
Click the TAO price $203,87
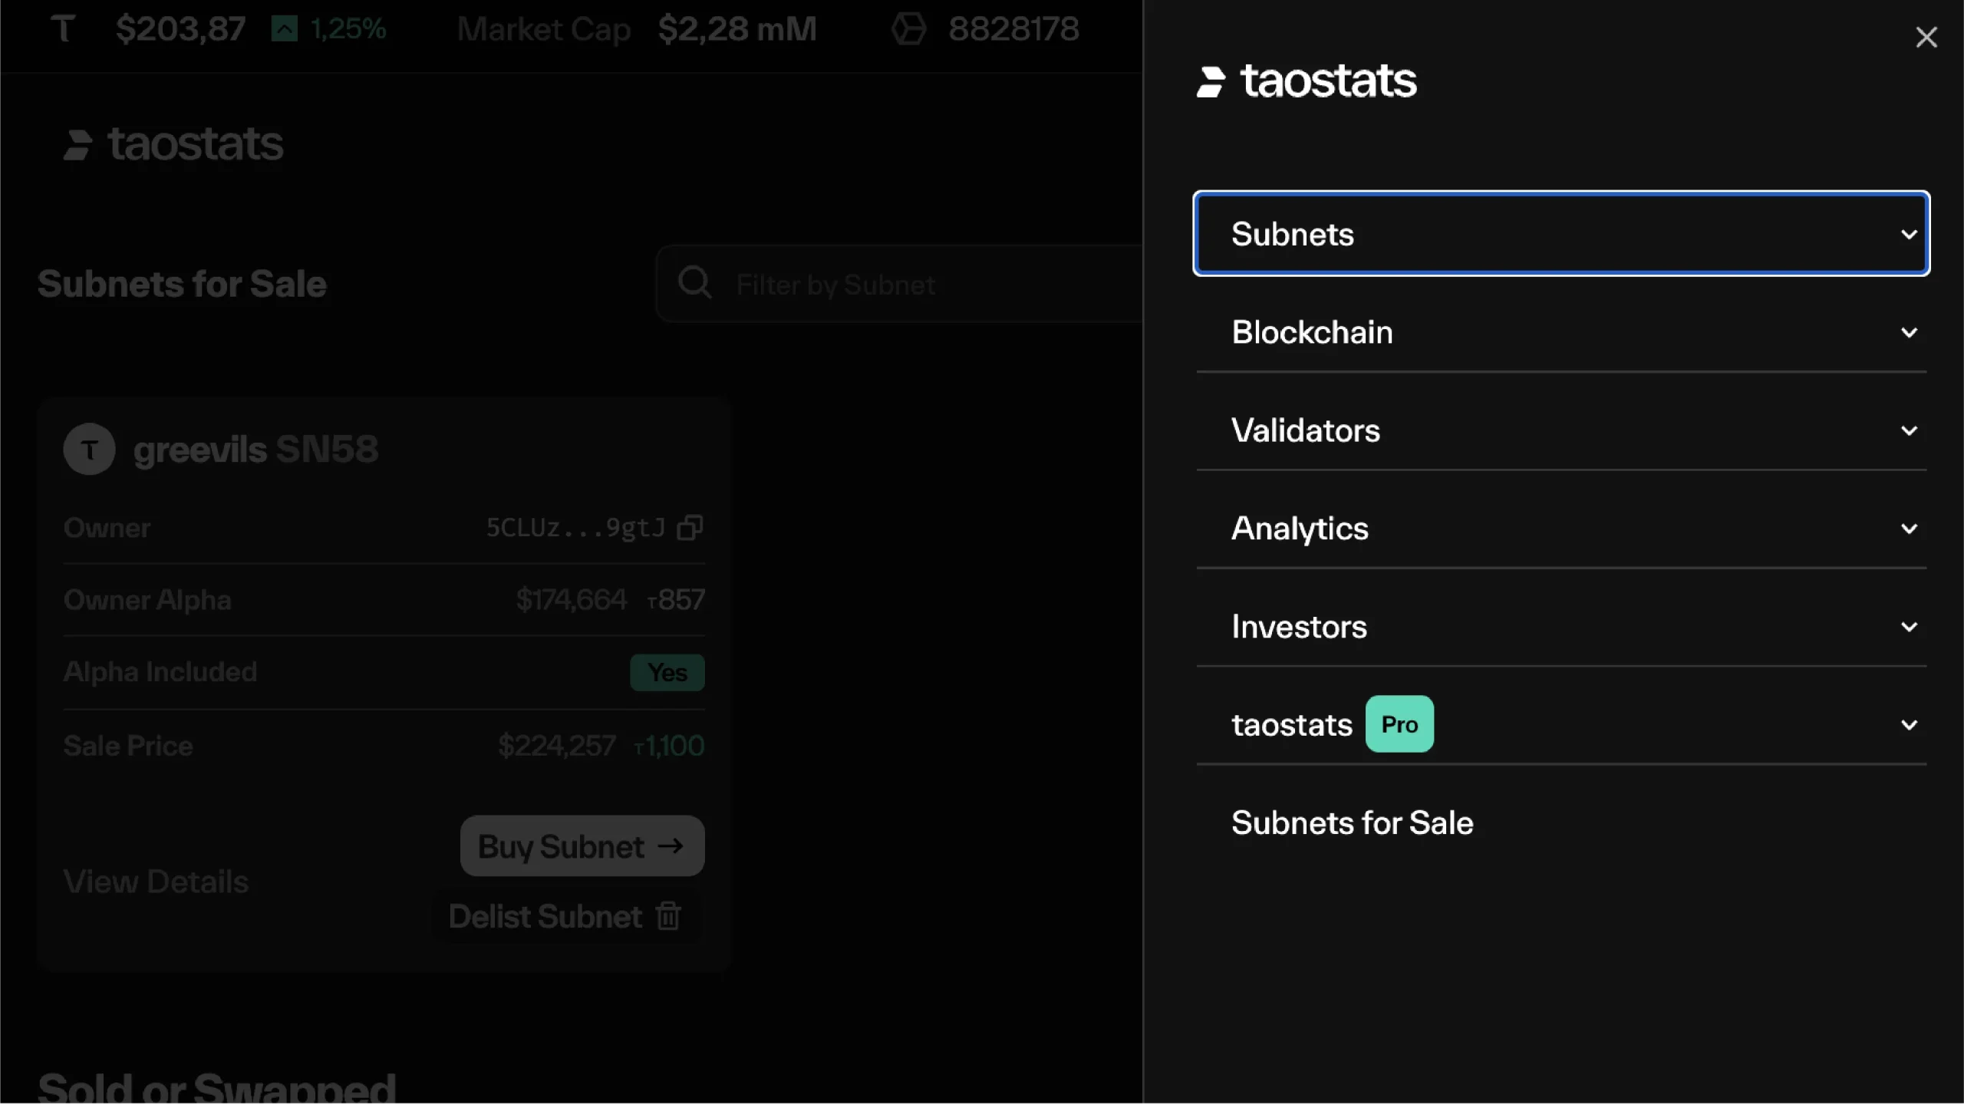pyautogui.click(x=180, y=29)
